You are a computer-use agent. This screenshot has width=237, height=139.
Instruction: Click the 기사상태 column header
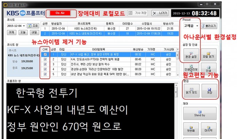[x=168, y=49]
